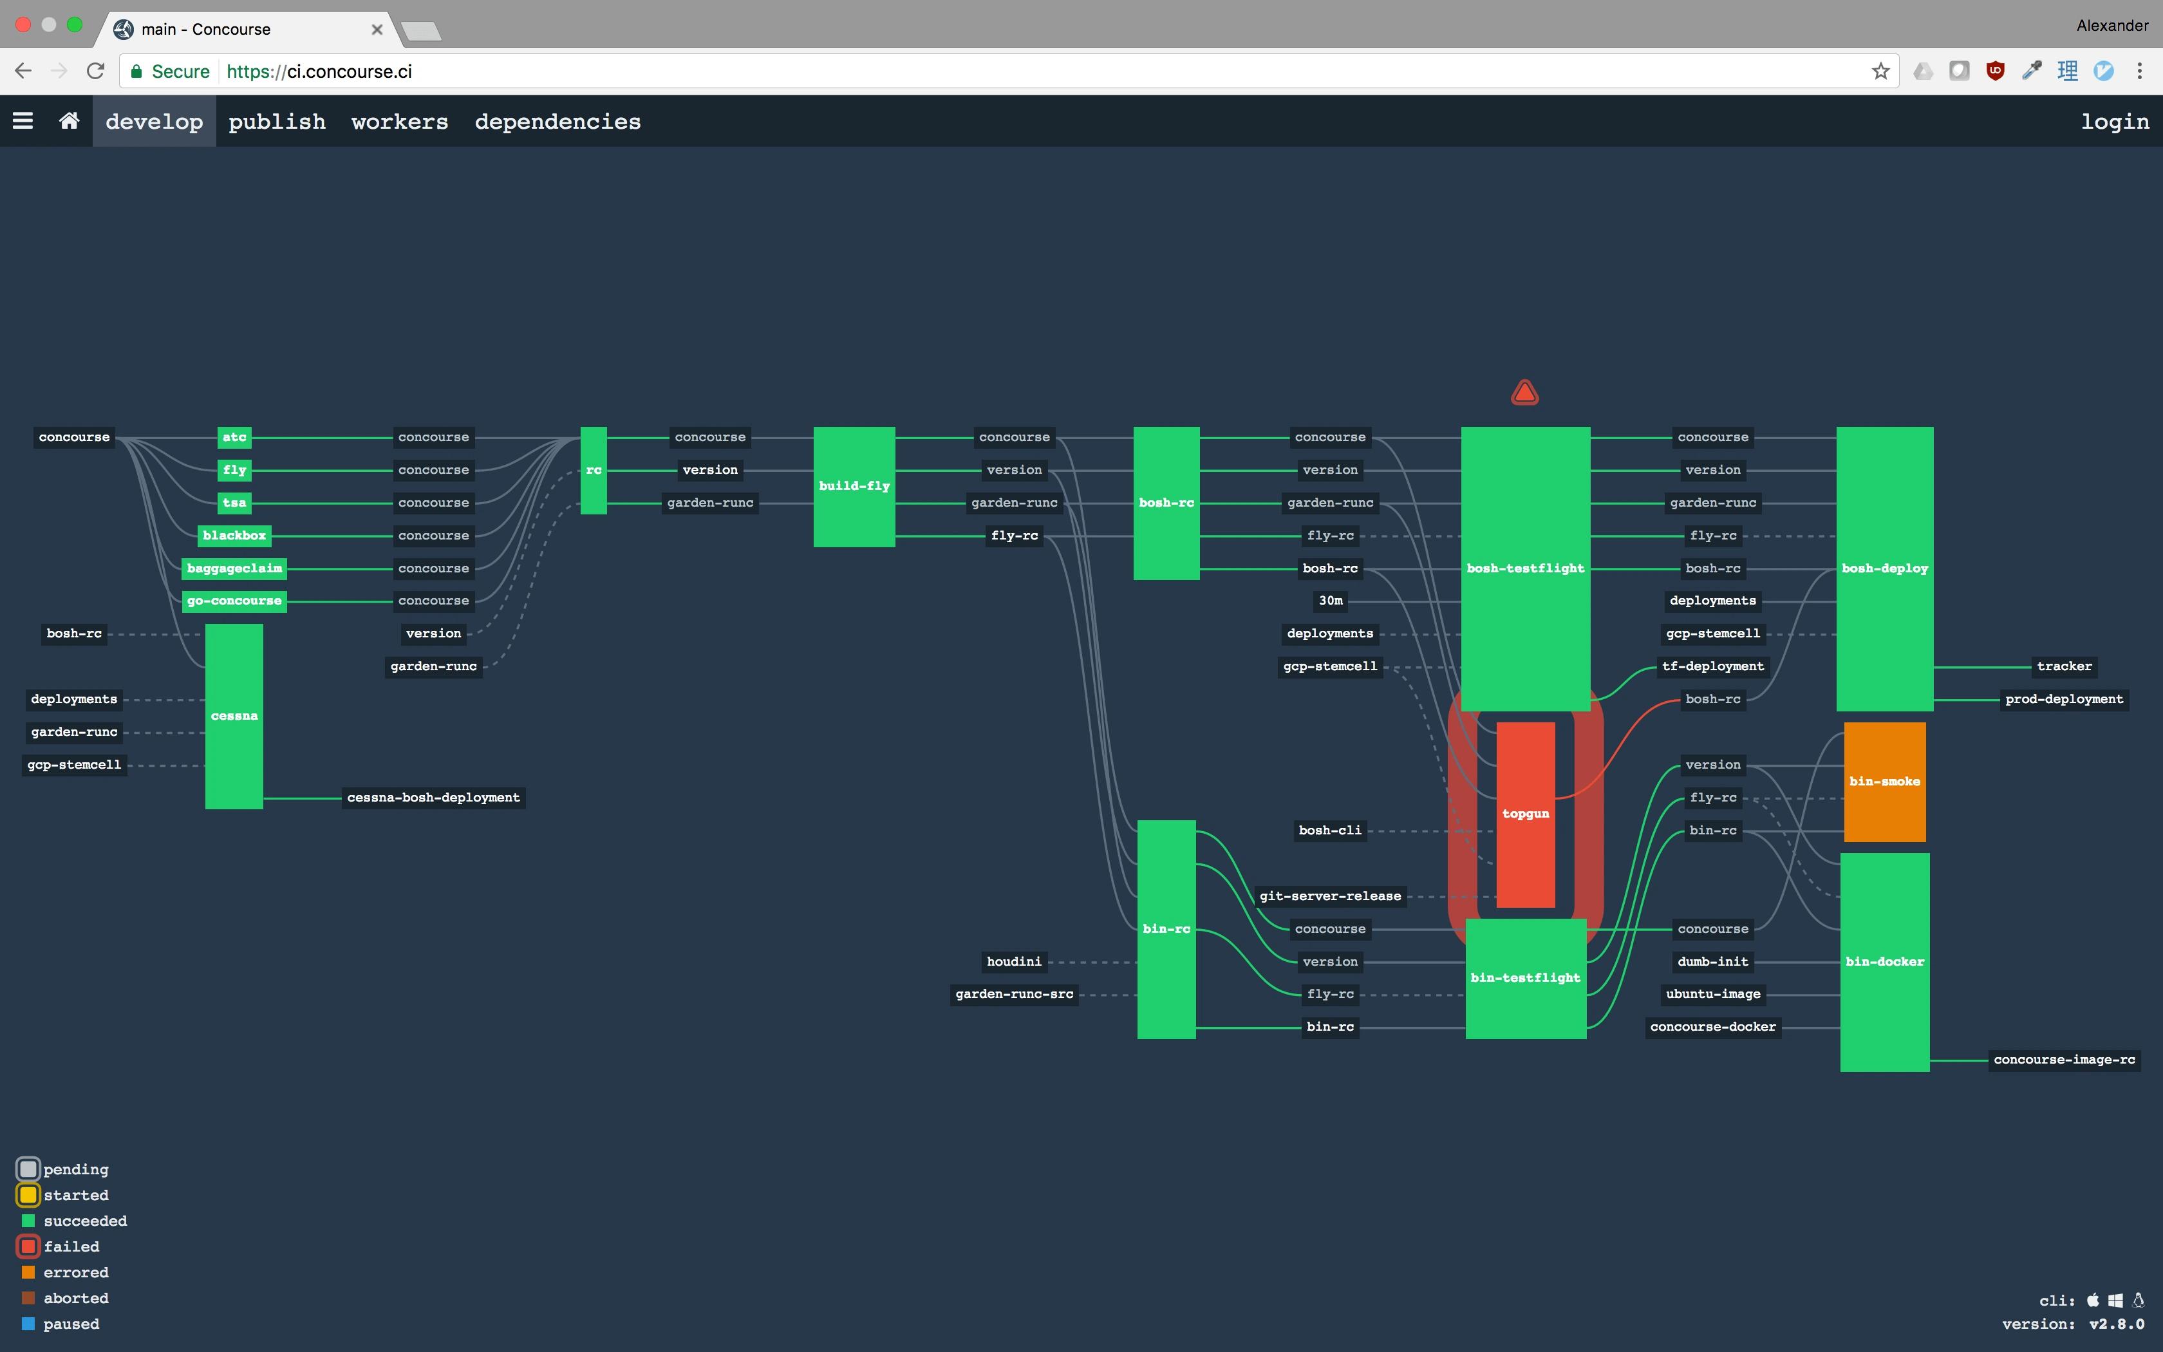Viewport: 2163px width, 1352px height.
Task: Reload the page with refresh icon
Action: point(96,71)
